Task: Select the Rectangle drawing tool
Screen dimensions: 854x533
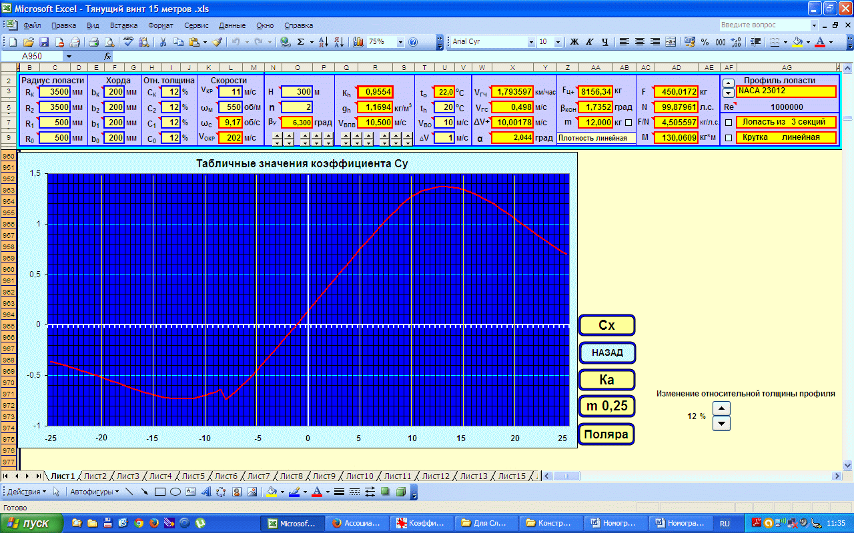Action: [160, 492]
